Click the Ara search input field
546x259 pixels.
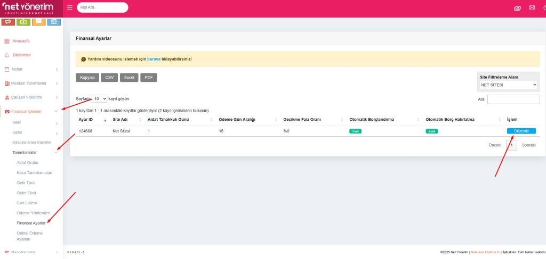[x=513, y=99]
